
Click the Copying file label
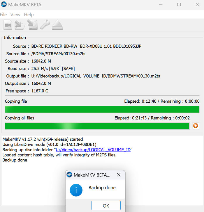point(16,101)
